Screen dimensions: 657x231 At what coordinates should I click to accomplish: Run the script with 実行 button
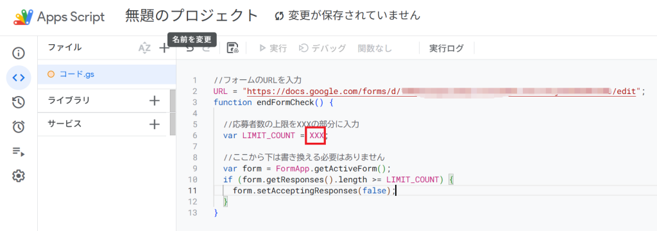click(273, 49)
